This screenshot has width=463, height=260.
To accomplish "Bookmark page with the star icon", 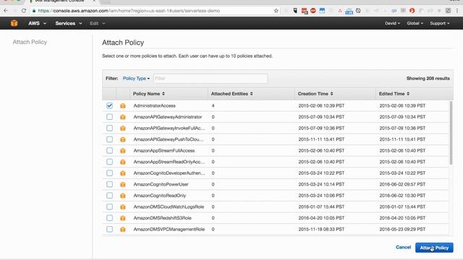I will coord(276,11).
